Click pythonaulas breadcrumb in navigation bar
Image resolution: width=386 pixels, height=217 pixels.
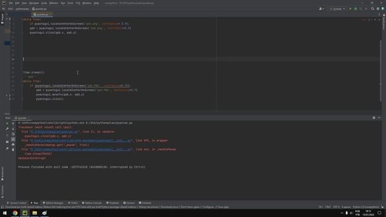[22, 9]
